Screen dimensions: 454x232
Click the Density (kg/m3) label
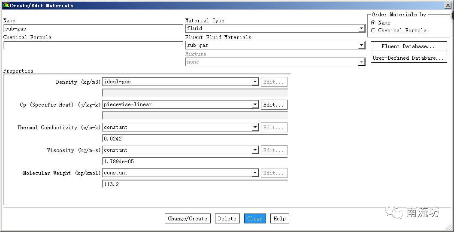point(78,82)
